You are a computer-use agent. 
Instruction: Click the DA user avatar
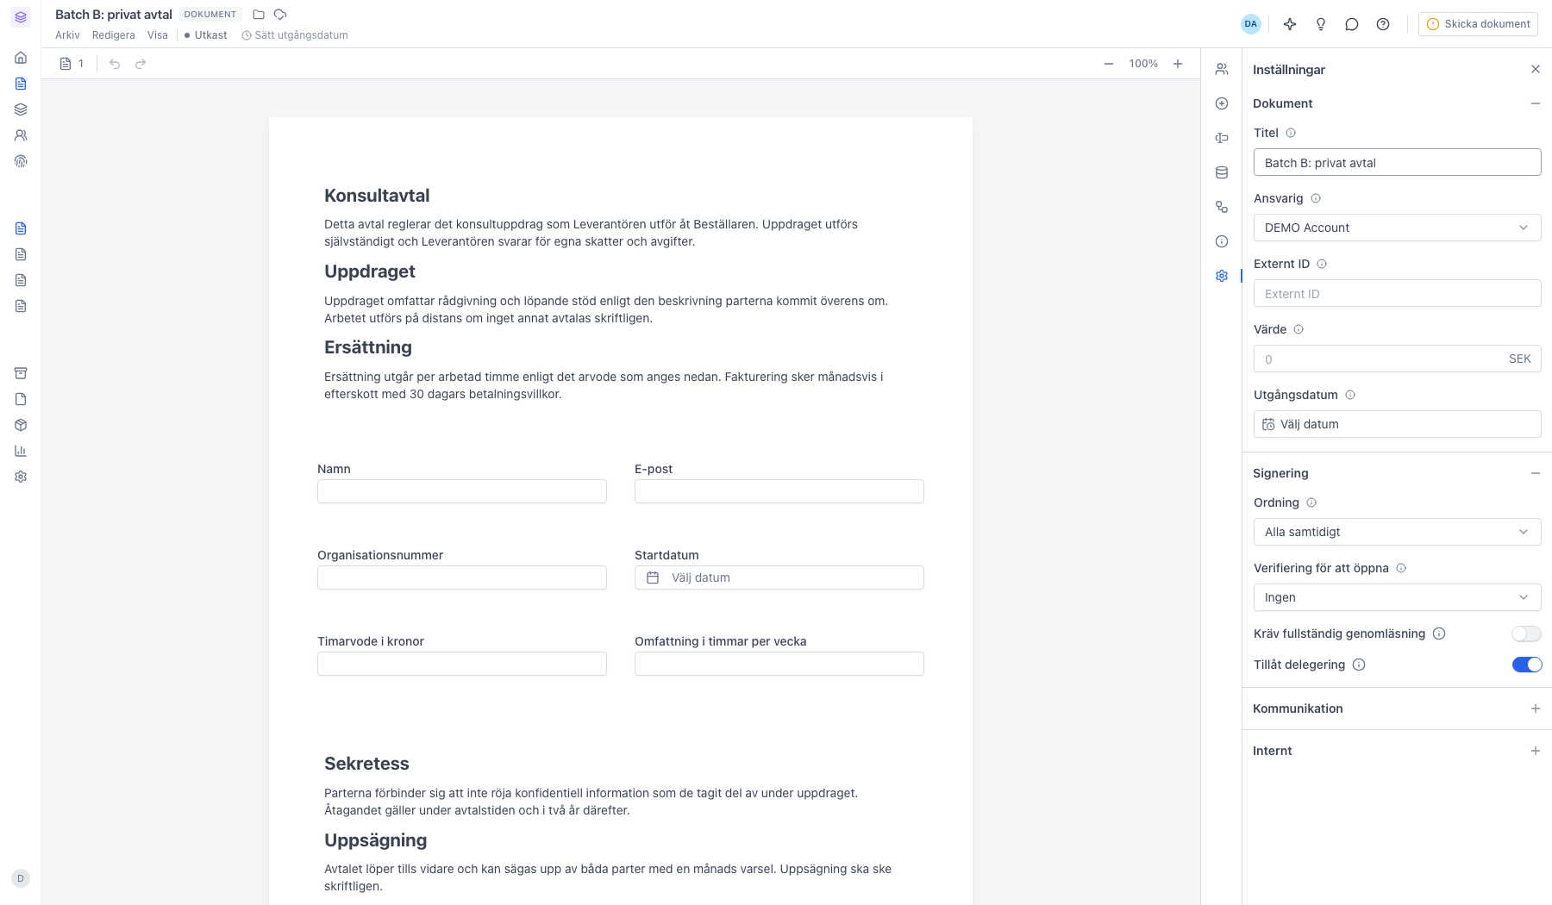coord(1251,24)
